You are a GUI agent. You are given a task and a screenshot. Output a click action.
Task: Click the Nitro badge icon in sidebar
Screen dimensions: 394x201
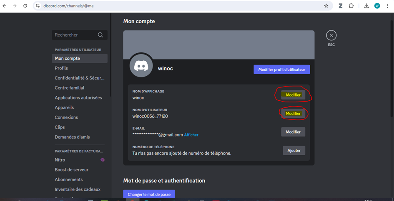click(x=103, y=160)
